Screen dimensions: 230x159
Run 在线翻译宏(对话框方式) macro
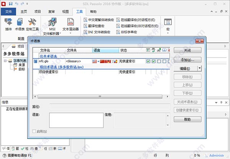[136, 20]
